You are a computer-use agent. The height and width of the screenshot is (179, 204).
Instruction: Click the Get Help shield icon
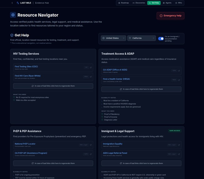coord(12,35)
